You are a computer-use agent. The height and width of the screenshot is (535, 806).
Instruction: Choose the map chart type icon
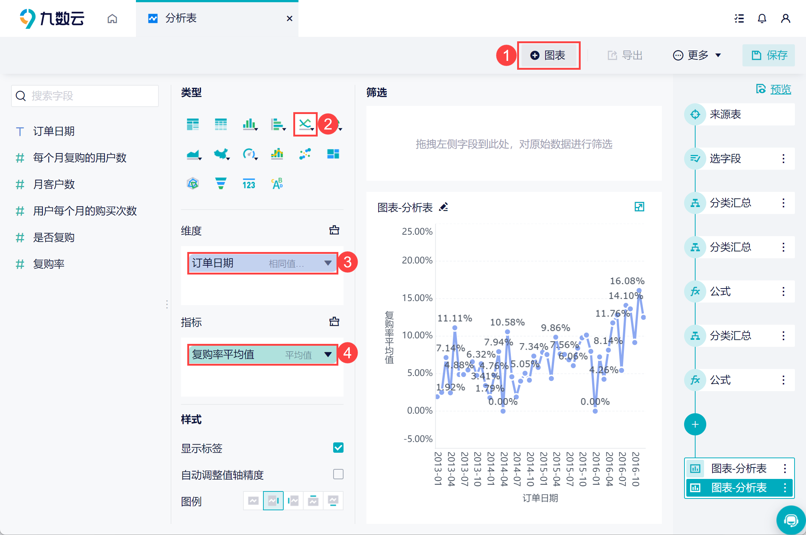pos(221,154)
